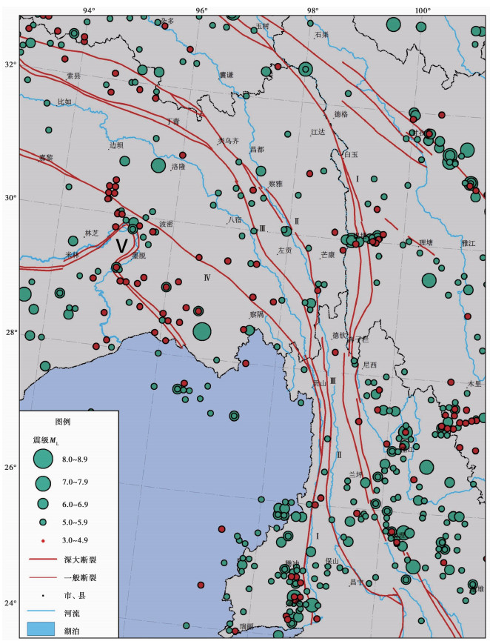Viewport: 490px width, 644px height.
Task: Click the 丁青 city label
Action: coord(172,121)
